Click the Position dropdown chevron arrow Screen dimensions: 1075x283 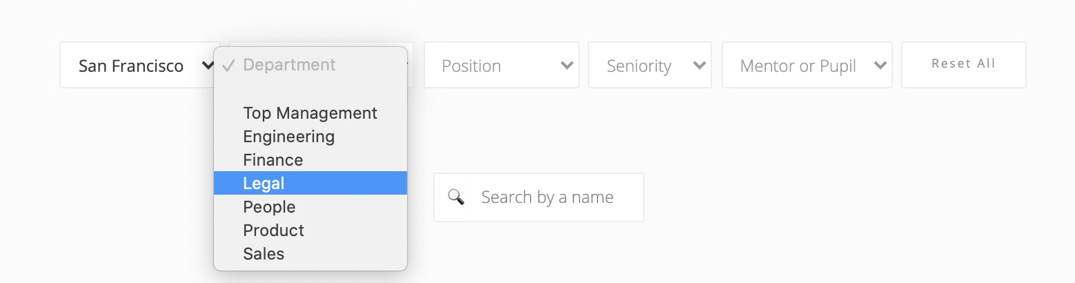click(567, 66)
